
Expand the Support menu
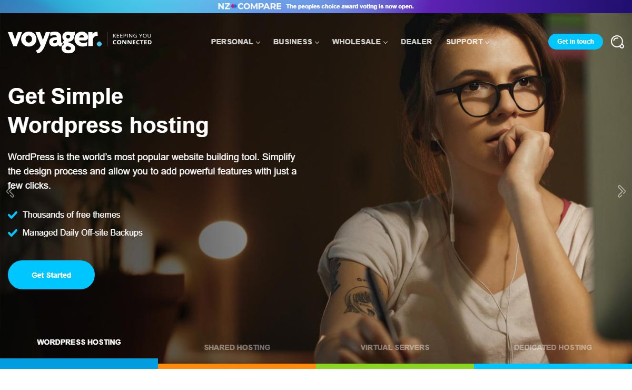[468, 42]
